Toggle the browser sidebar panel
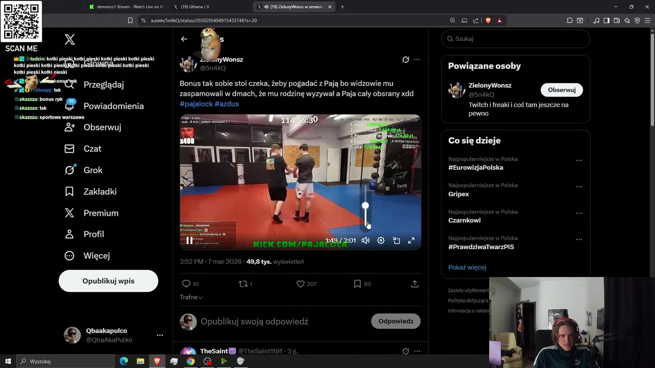Screen dimensions: 655x368 [x=606, y=20]
